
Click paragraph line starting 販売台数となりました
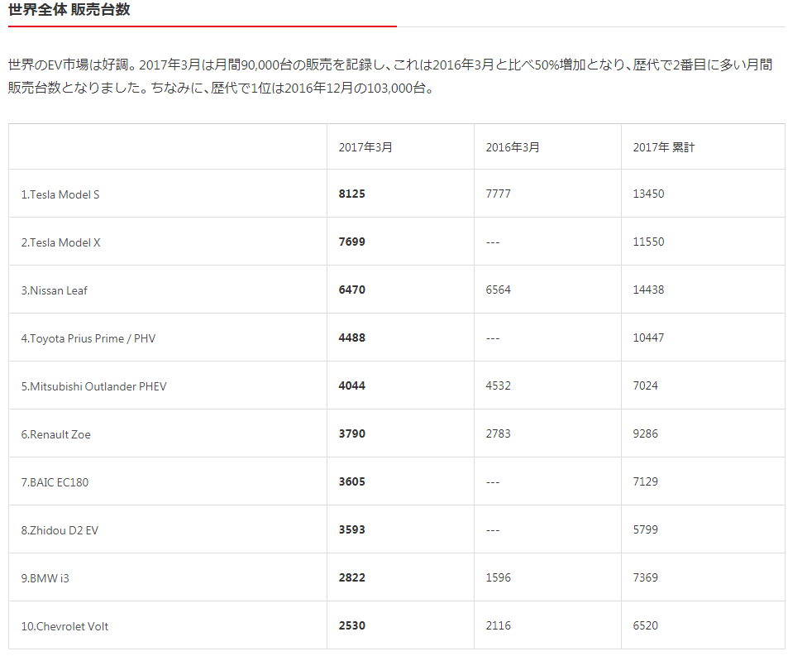222,88
